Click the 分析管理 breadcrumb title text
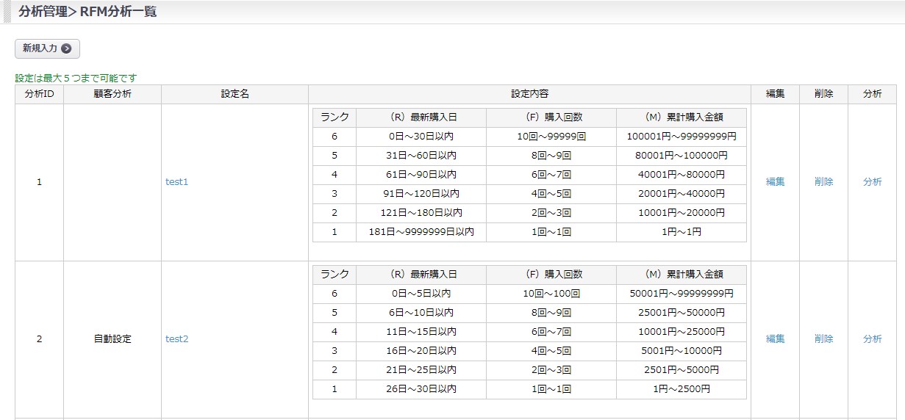The width and height of the screenshot is (905, 420). [x=43, y=12]
